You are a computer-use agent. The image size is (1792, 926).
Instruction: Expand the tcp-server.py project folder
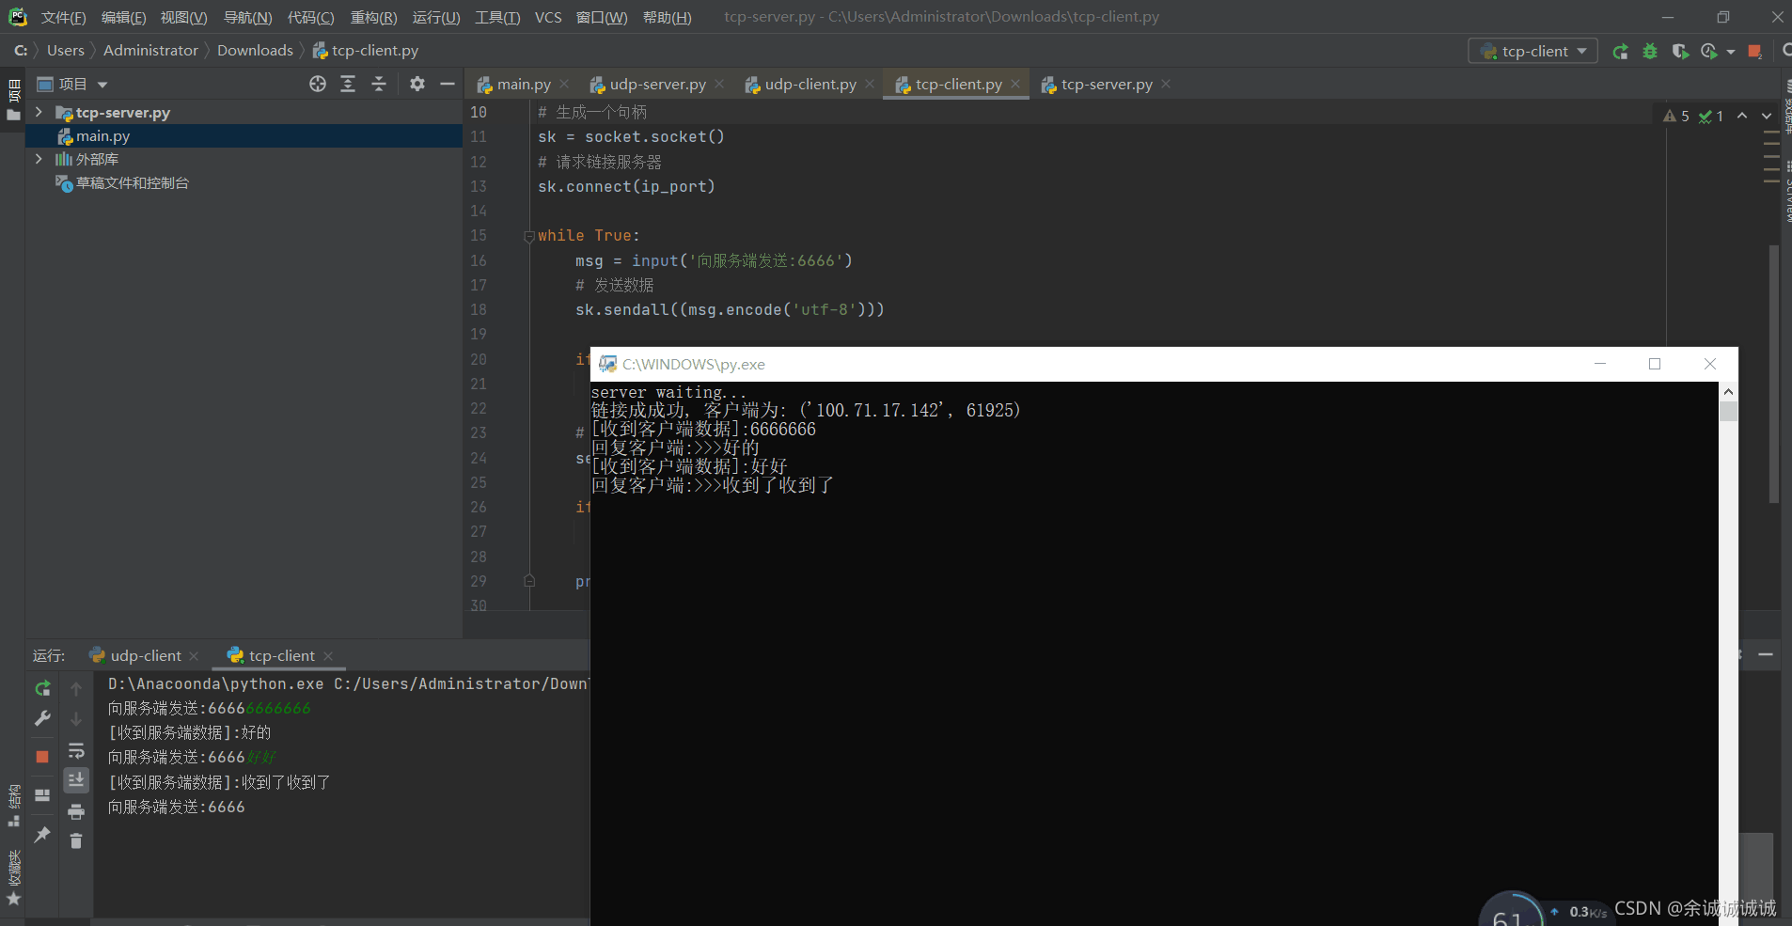pos(39,113)
